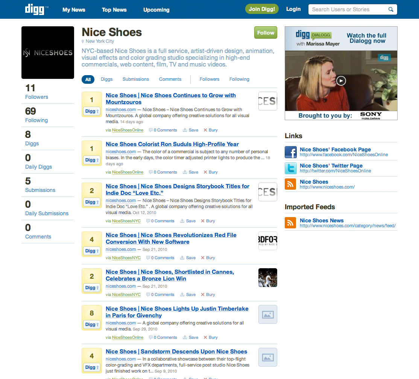Bury the Ron Suduls story

pyautogui.click(x=211, y=172)
